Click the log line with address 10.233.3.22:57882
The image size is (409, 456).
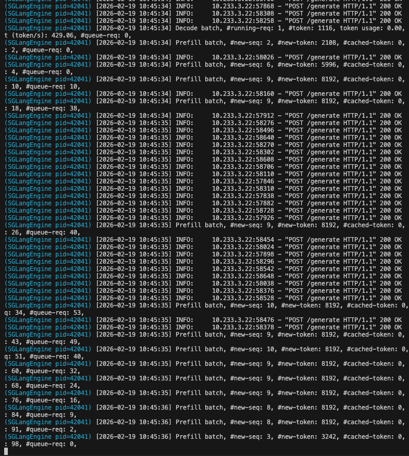click(x=203, y=203)
